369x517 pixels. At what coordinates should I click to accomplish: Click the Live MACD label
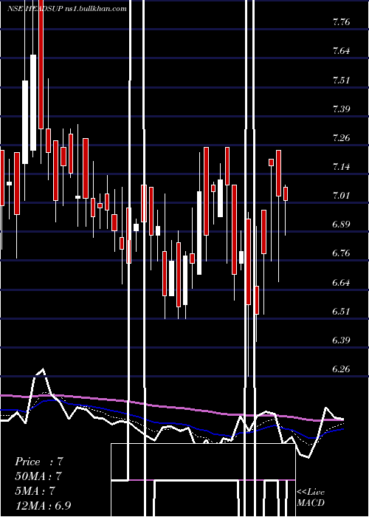click(311, 497)
